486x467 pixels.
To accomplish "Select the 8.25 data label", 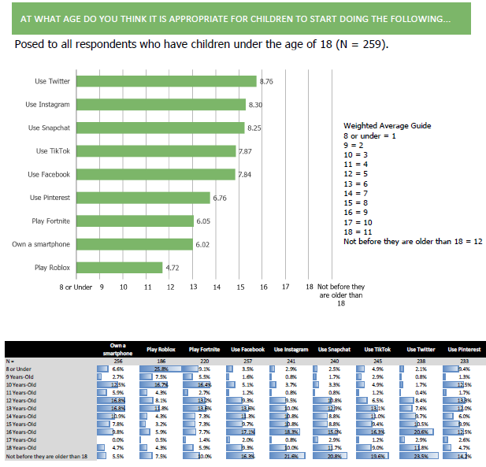I will click(x=254, y=128).
